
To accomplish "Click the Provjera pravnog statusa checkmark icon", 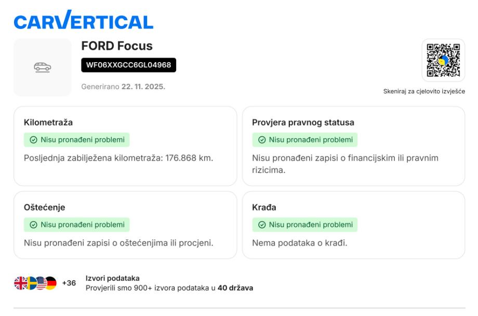I will point(262,140).
